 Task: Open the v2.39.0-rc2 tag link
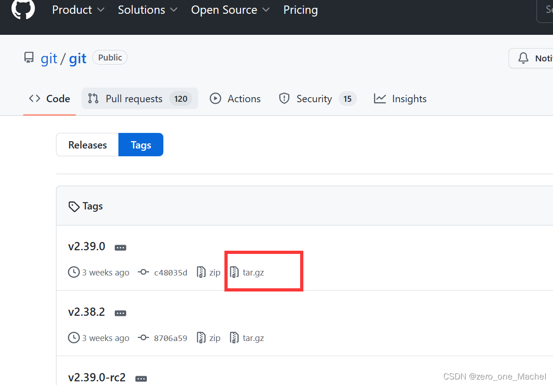pyautogui.click(x=97, y=378)
